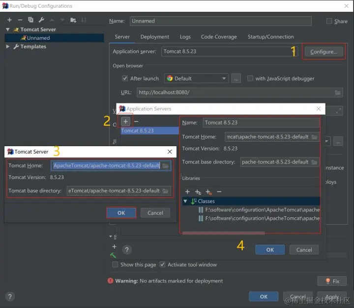
Task: Click horizontal scrollbar in Libraries list
Action: pos(224,233)
